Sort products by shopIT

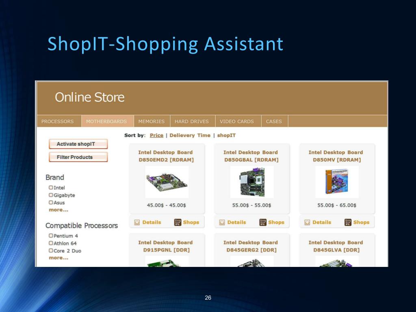tap(226, 135)
